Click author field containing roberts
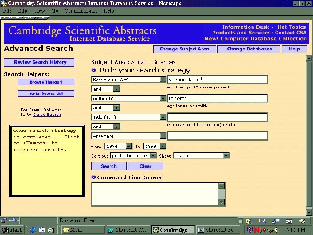The height and width of the screenshot is (235, 313). click(x=218, y=98)
